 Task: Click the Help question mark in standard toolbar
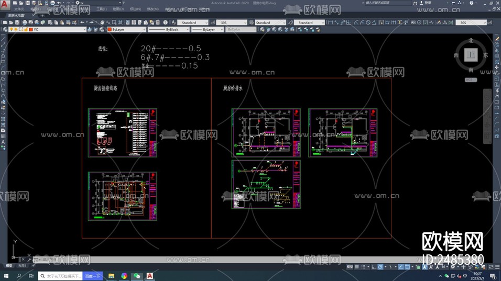pos(165,23)
